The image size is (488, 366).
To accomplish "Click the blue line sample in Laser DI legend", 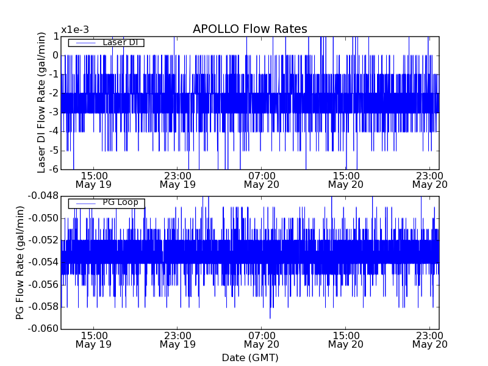I will 85,43.
